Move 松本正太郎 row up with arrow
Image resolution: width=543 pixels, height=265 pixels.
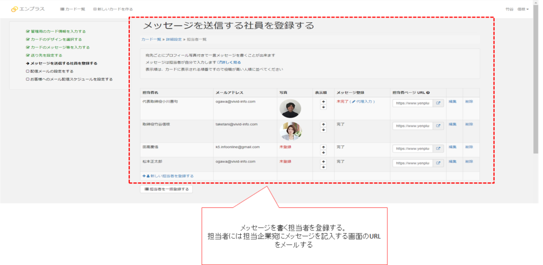[323, 161]
